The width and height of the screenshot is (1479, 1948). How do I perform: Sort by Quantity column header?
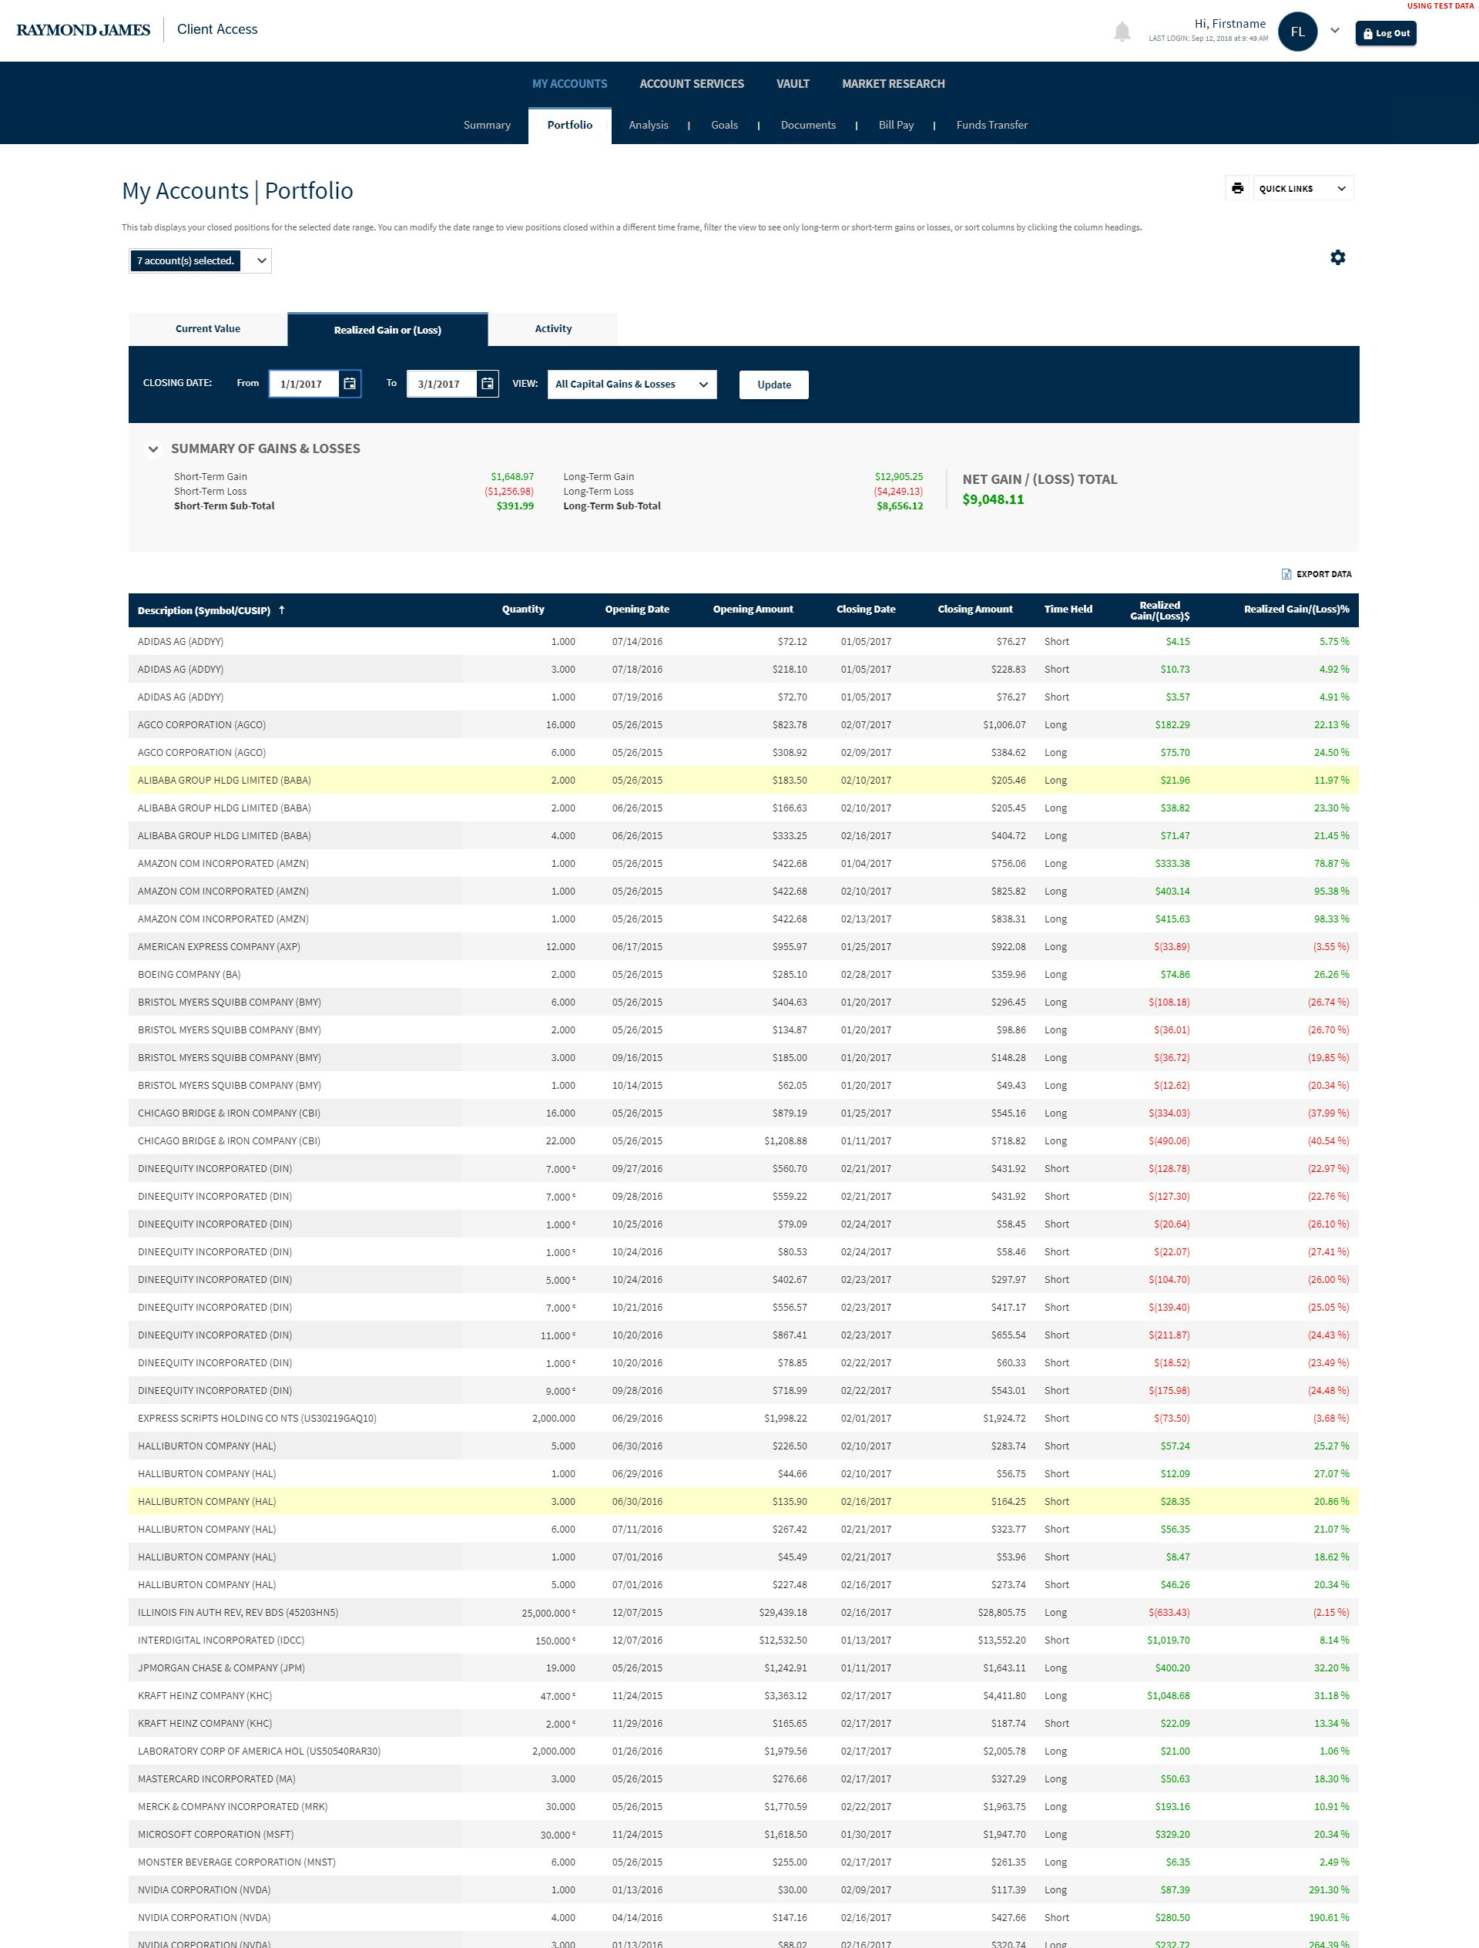pyautogui.click(x=523, y=610)
